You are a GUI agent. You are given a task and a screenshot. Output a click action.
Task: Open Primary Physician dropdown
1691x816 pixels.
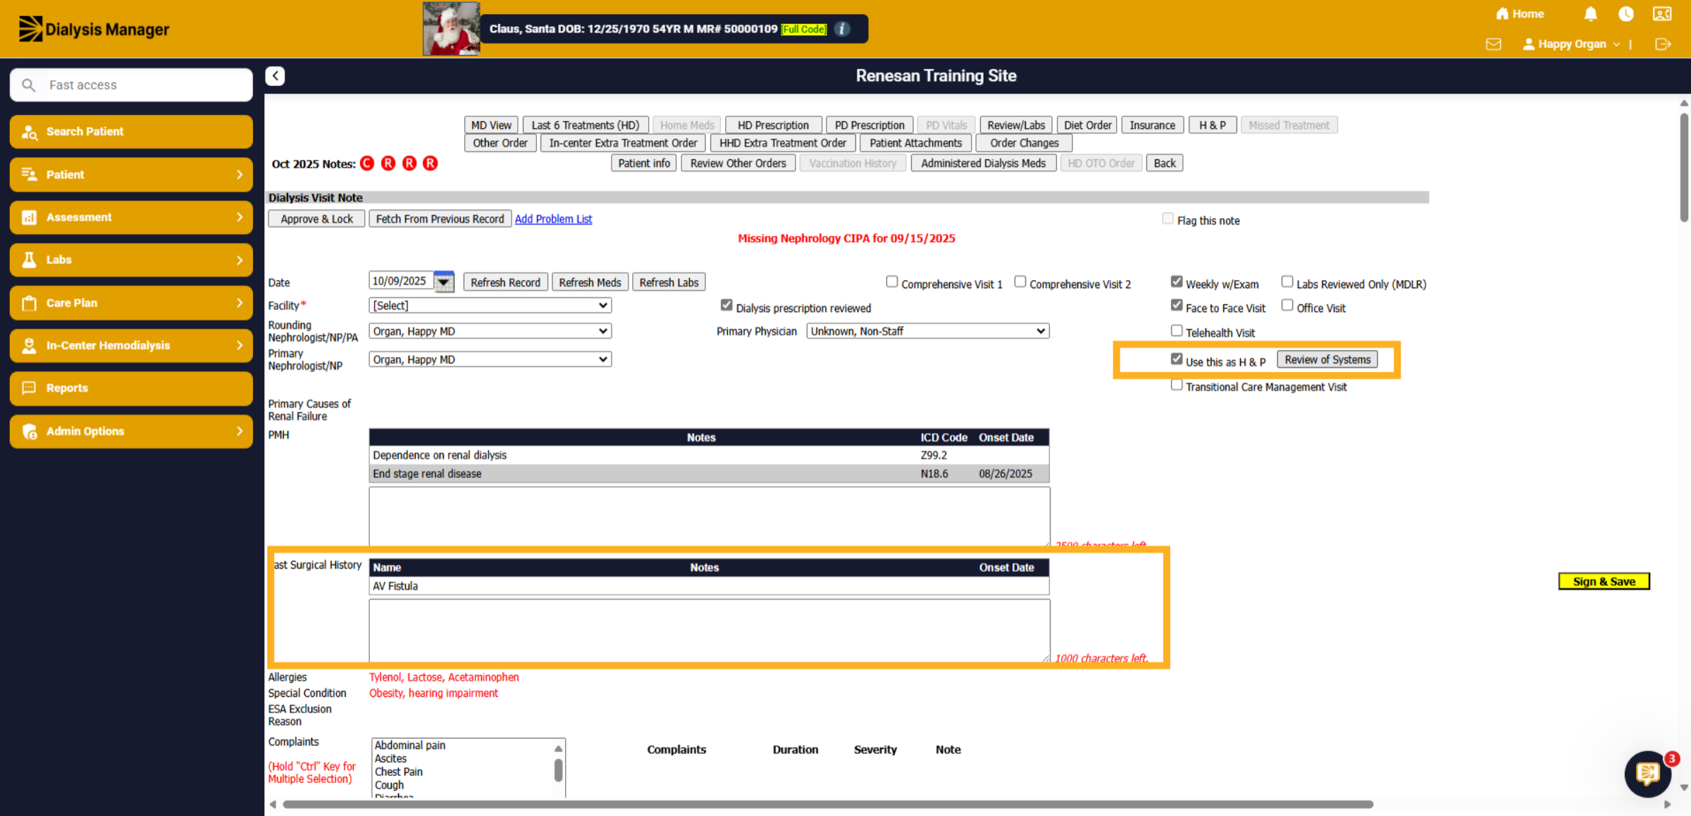(x=927, y=331)
